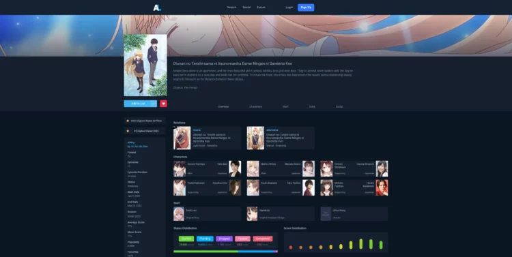Click the Mahiru Shiina character name
Image resolution: width=512 pixels, height=257 pixels.
point(268,164)
